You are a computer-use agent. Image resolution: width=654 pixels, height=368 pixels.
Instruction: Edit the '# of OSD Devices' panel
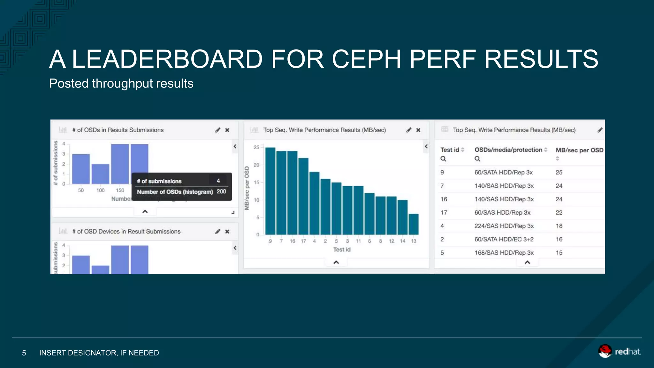tap(217, 232)
